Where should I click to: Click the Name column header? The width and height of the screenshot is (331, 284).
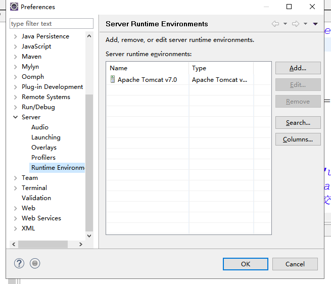coord(147,68)
